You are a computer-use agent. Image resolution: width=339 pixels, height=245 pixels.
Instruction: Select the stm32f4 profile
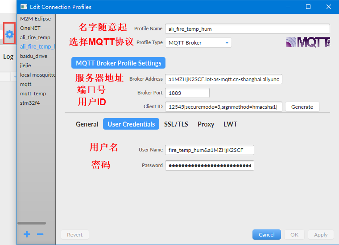tap(36, 103)
